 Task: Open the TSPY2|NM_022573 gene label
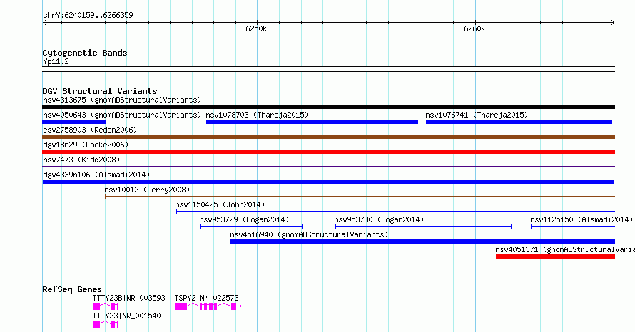pyautogui.click(x=206, y=298)
